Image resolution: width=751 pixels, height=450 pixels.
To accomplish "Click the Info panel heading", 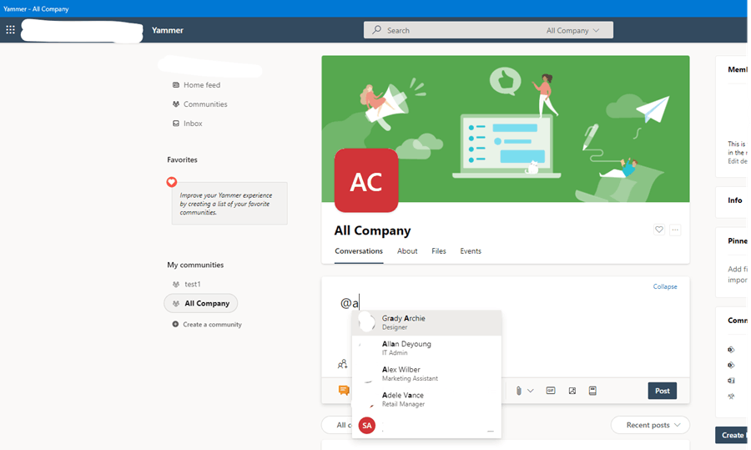I will (734, 200).
